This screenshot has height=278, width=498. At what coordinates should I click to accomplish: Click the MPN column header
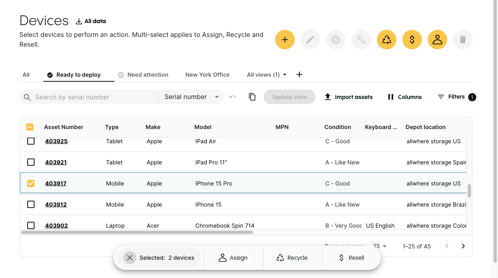(282, 127)
